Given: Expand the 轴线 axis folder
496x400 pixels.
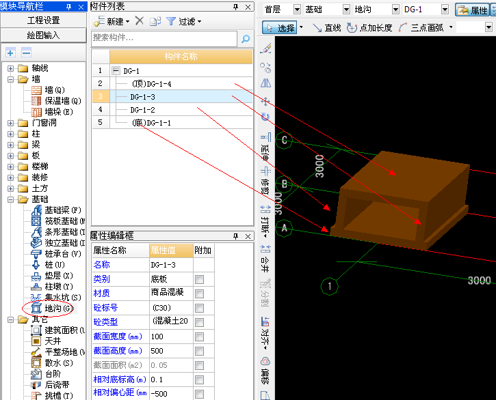Looking at the screenshot, I should pos(10,68).
